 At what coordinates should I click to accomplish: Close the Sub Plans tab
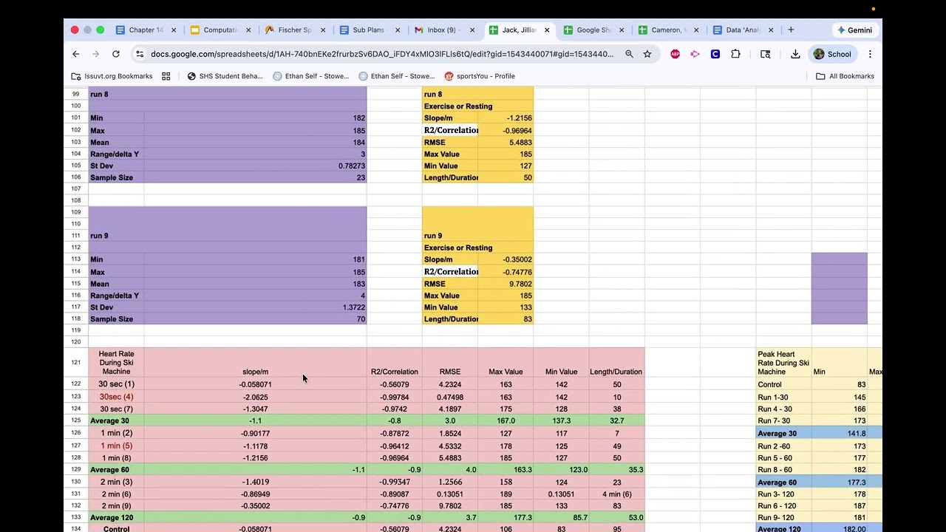(x=398, y=30)
